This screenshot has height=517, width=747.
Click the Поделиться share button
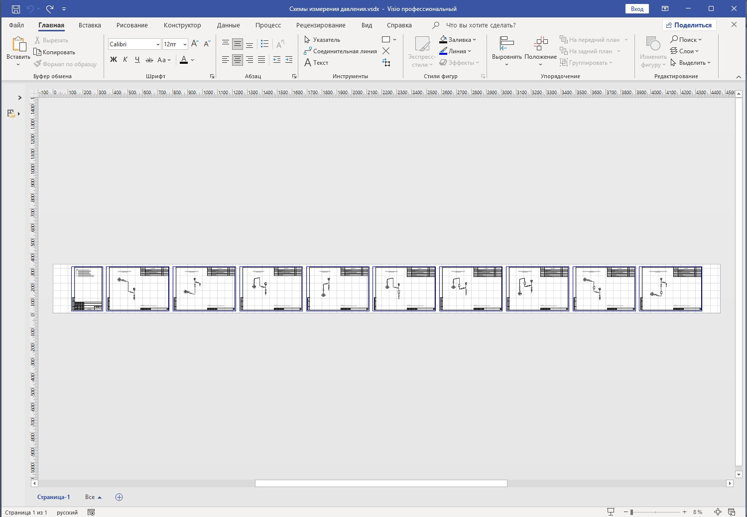[689, 25]
